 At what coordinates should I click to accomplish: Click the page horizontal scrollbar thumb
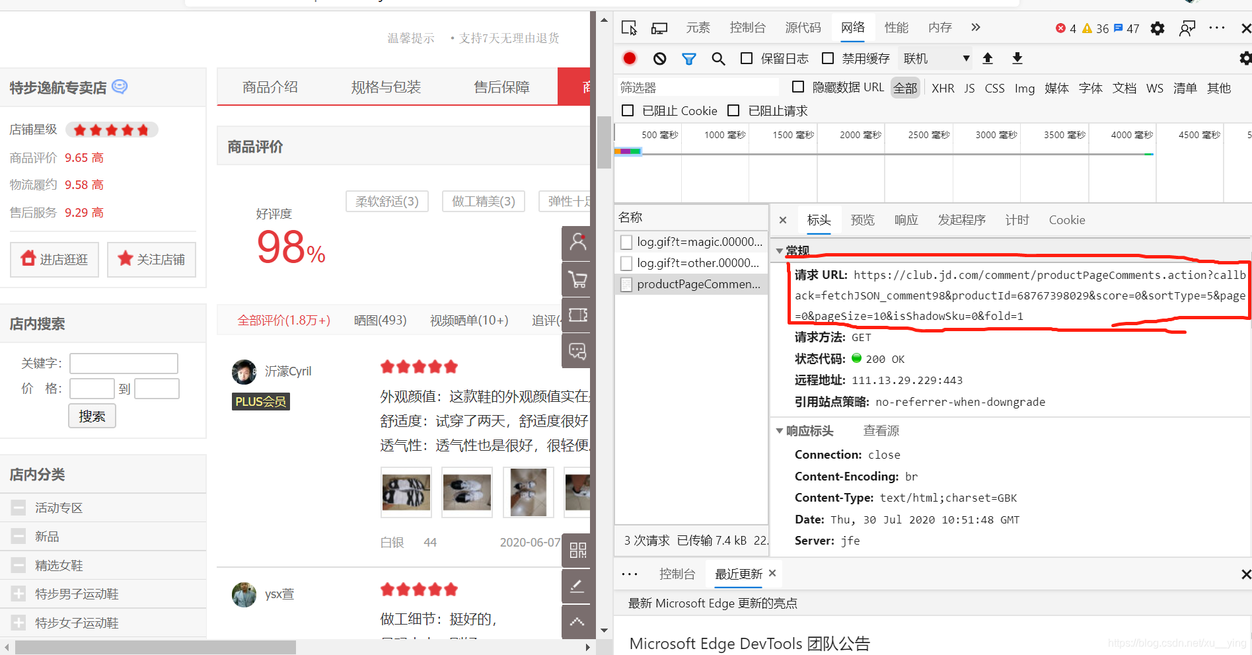155,647
